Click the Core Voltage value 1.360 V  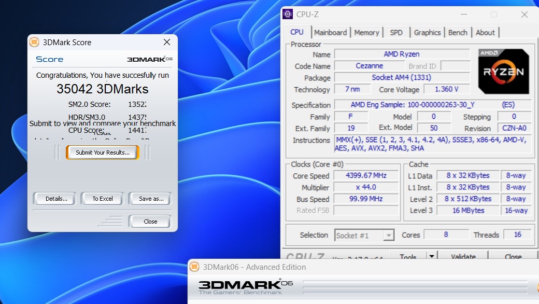[x=447, y=89]
